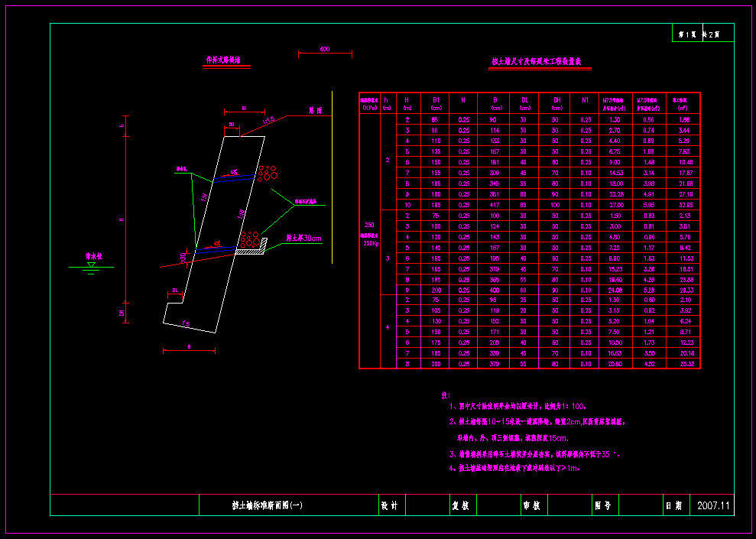Select the drawing name in the title block

coord(267,505)
